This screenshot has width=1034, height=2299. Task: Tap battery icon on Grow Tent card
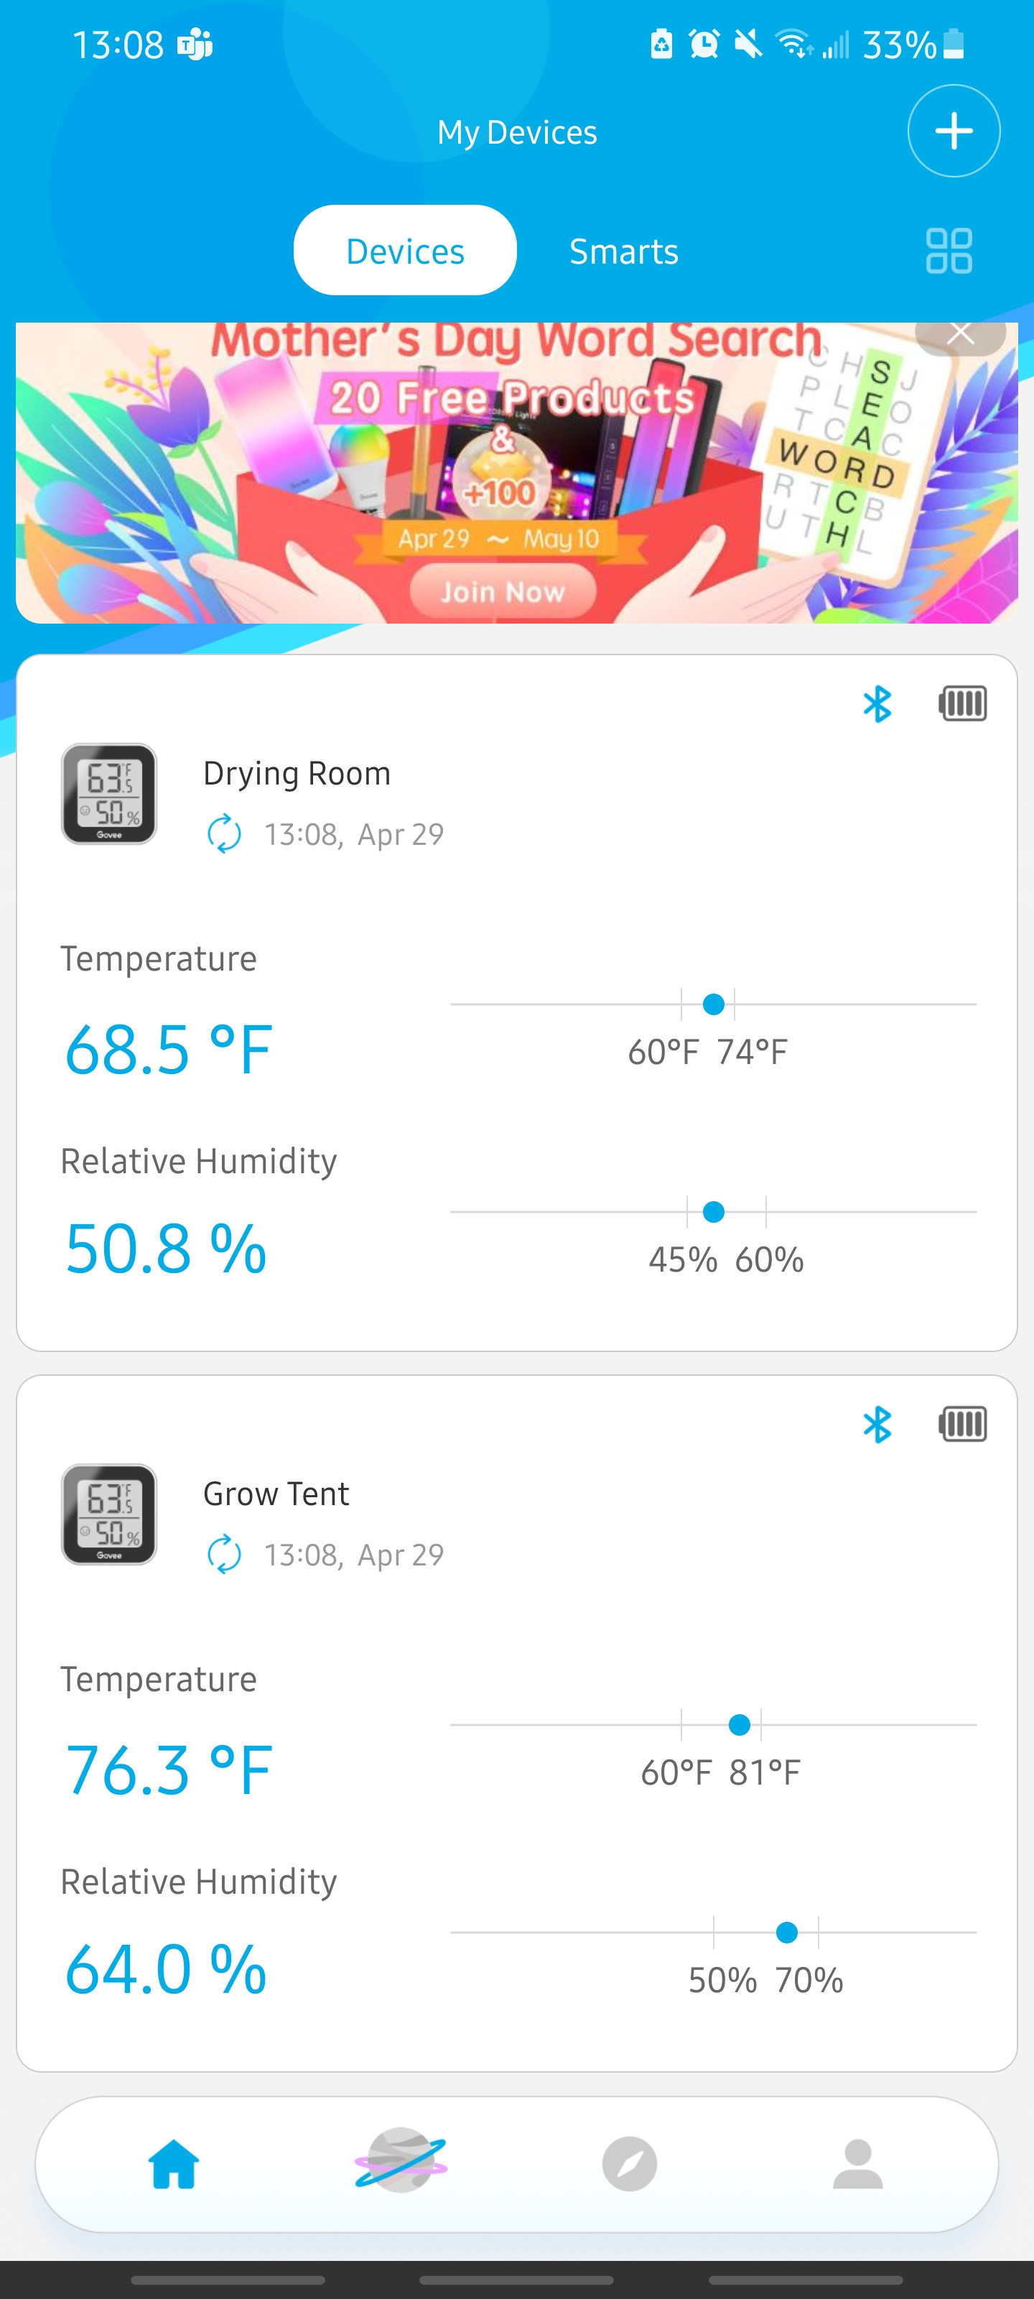[963, 1423]
